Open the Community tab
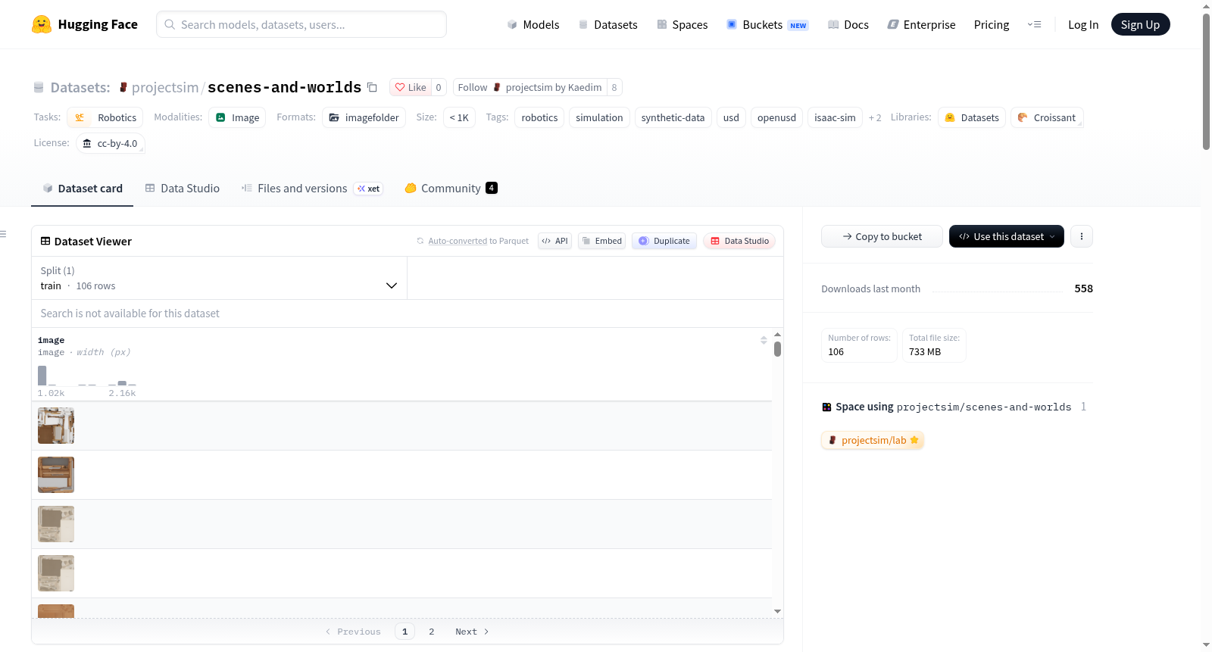Viewport: 1212px width, 652px height. tap(451, 189)
